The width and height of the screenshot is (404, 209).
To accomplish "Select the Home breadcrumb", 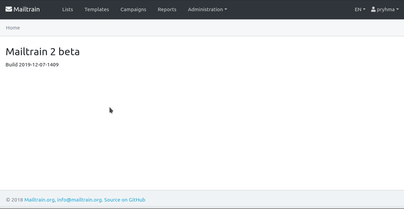I will point(13,28).
